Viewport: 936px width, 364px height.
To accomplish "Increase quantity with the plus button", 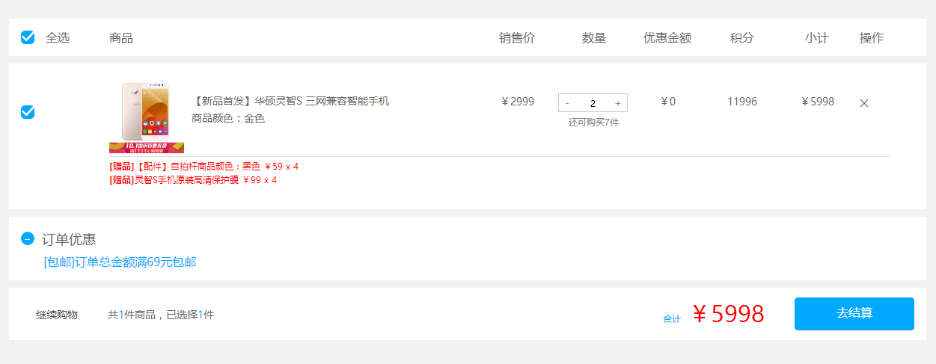I will point(618,103).
